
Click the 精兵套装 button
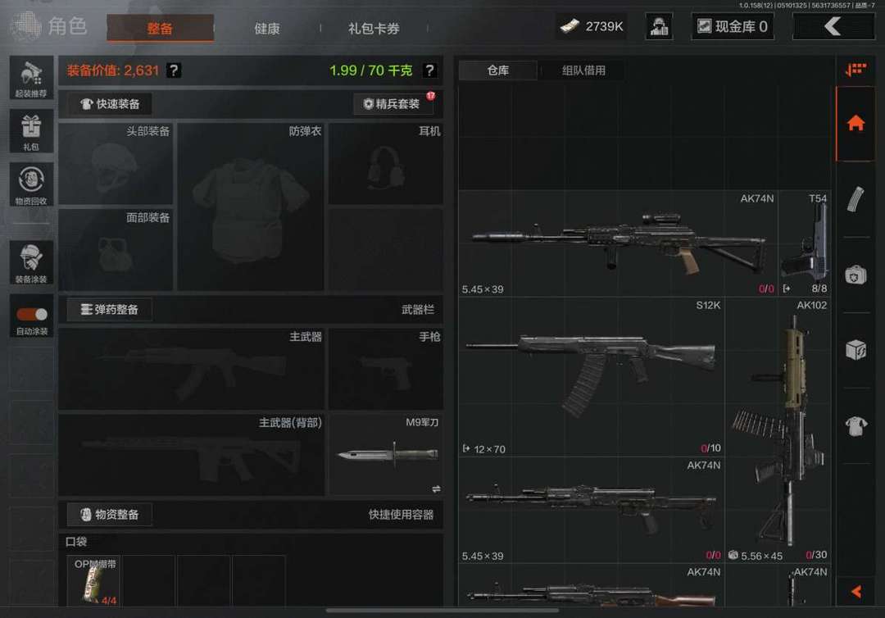393,104
